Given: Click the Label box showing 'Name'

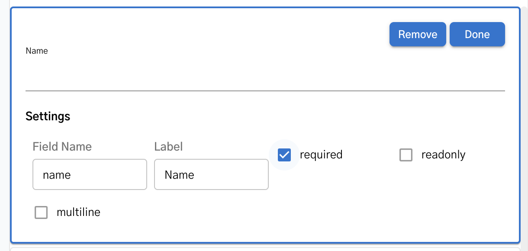Looking at the screenshot, I should (x=211, y=174).
